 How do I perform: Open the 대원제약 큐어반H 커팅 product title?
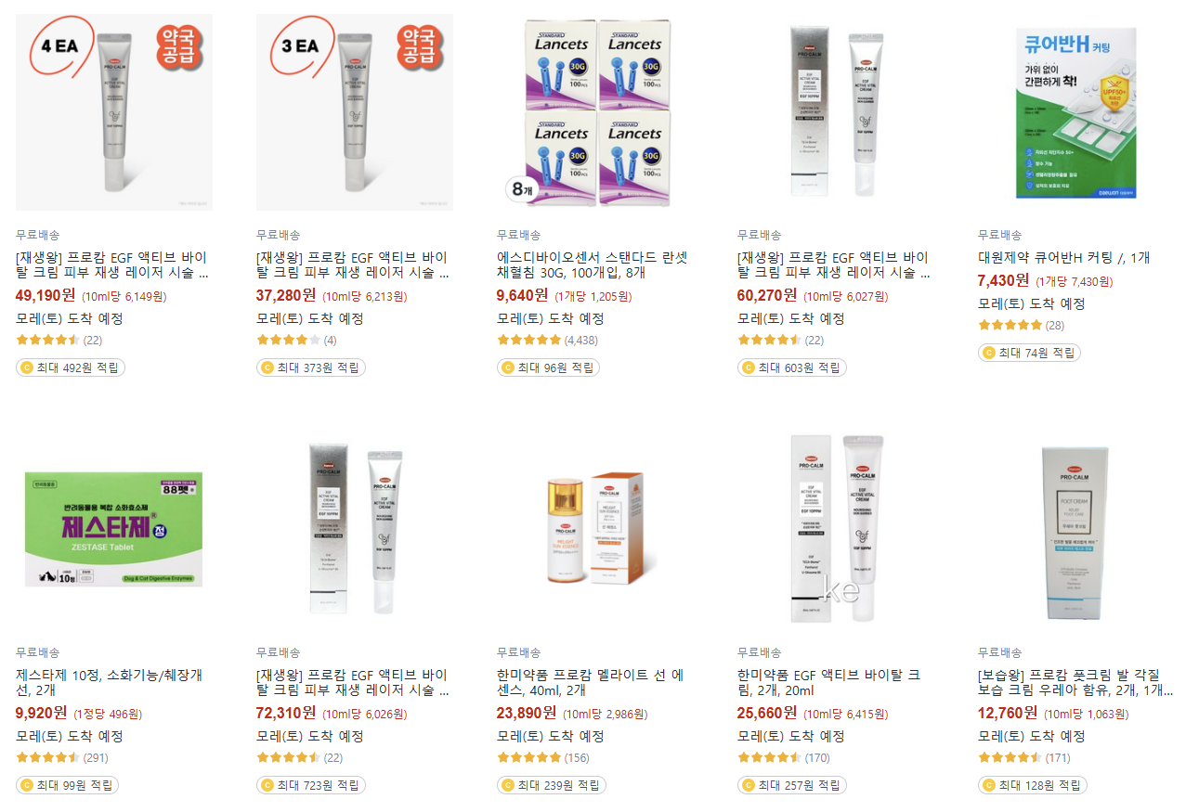point(1063,257)
